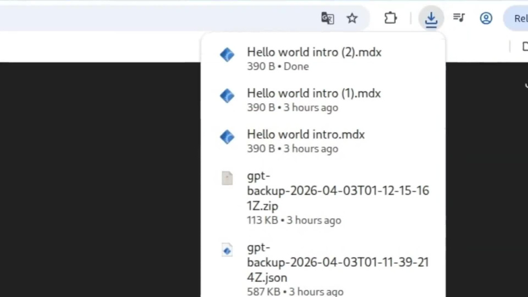Click '587 KB • 3 hours ago' status line
This screenshot has height=297, width=528.
[x=295, y=292]
